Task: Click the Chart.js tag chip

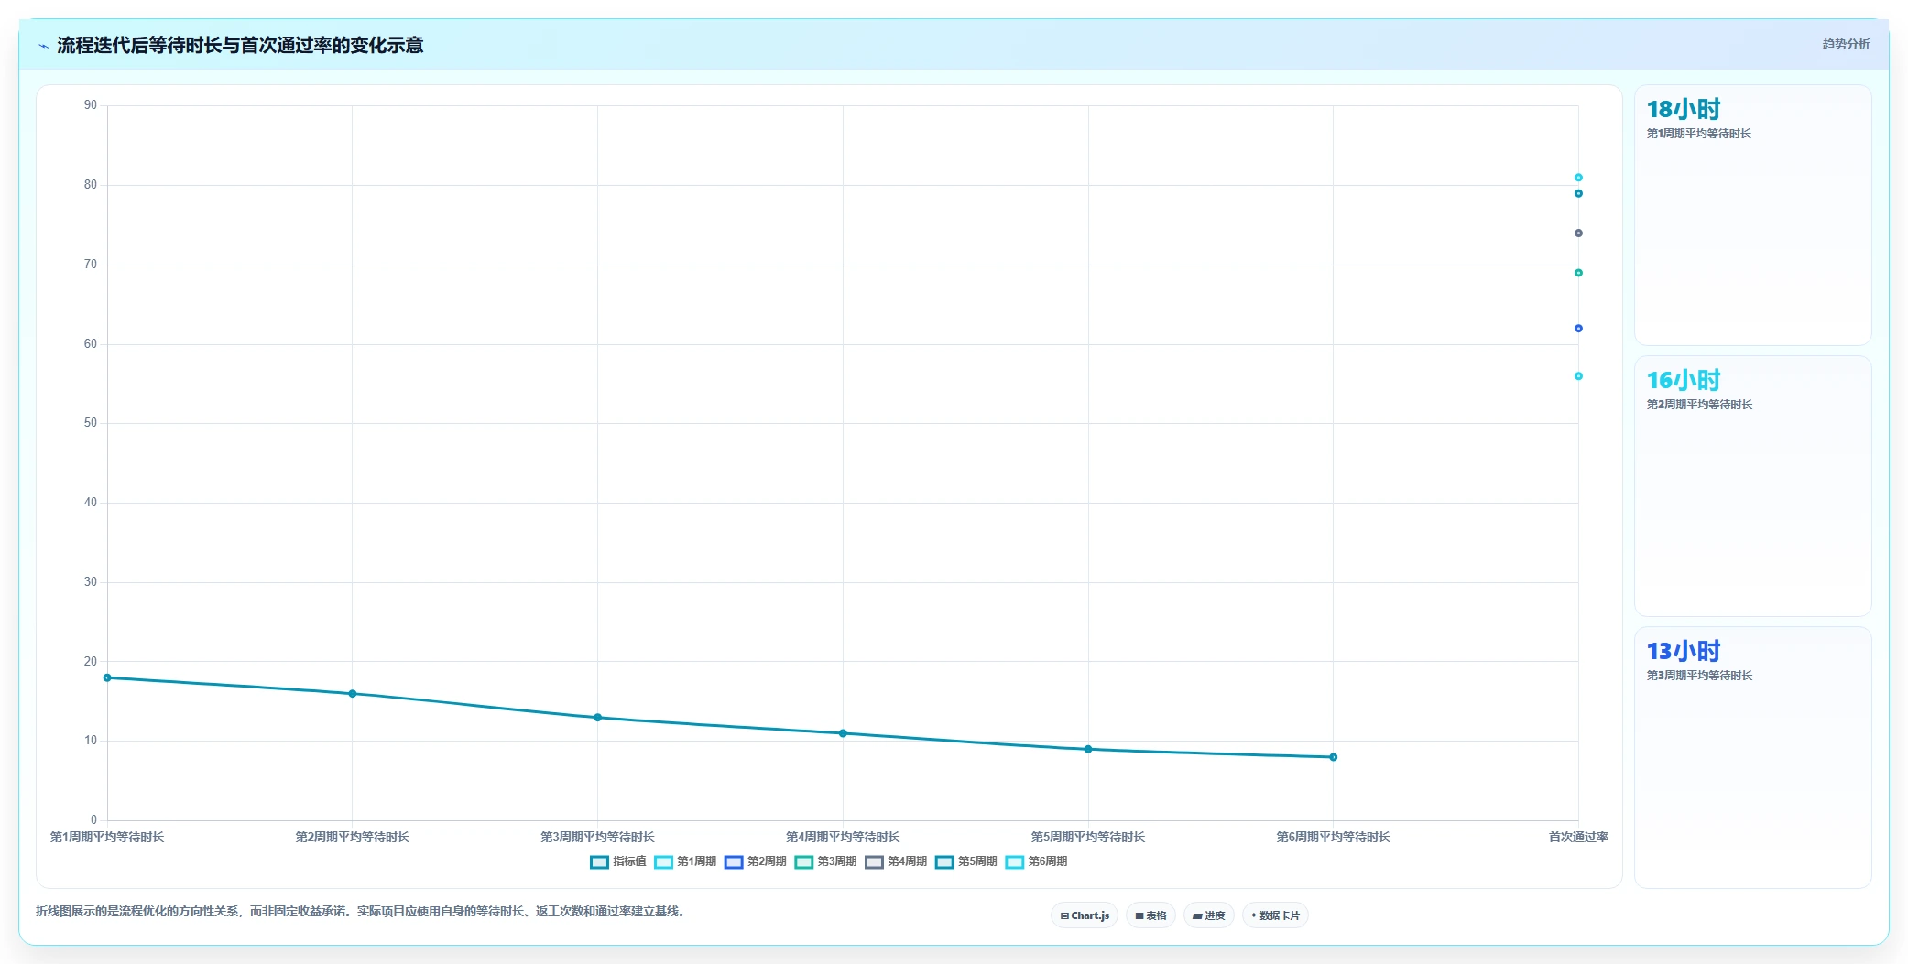Action: (1085, 915)
